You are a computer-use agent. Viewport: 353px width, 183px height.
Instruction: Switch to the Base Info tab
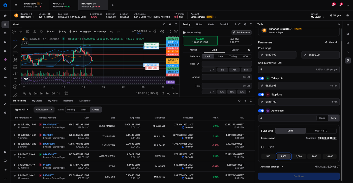click(224, 24)
